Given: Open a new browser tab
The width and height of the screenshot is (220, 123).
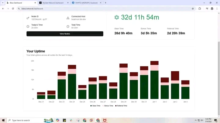Looking at the screenshot, I should pyautogui.click(x=105, y=3).
